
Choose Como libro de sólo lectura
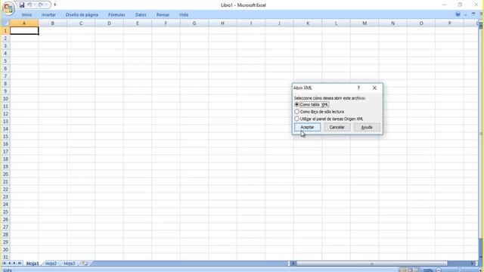(x=319, y=112)
